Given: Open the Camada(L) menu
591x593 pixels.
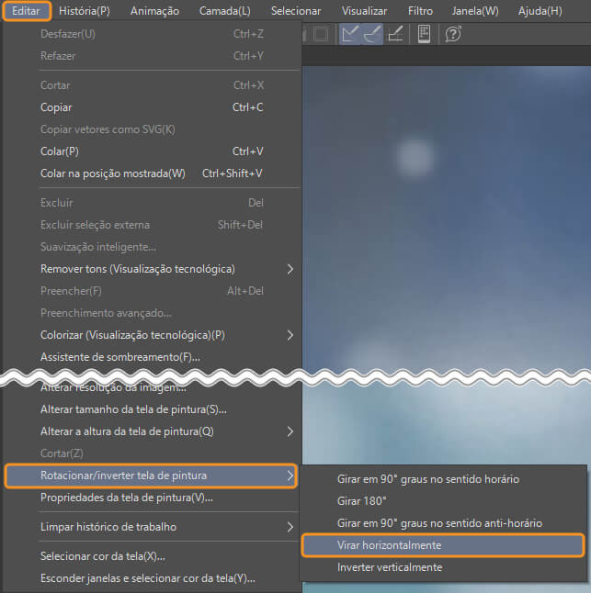Looking at the screenshot, I should tap(224, 11).
